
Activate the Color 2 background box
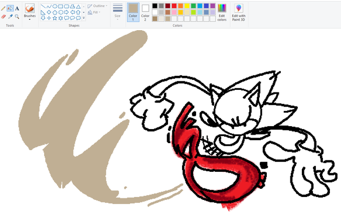click(x=145, y=12)
